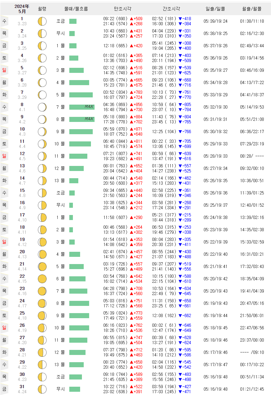This screenshot has width=271, height=395.
Task: Click the 2024年 5月 header cell
Action: pyautogui.click(x=22, y=9)
